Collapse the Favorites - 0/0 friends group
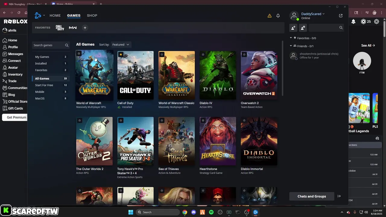The image size is (386, 217). tap(291, 38)
